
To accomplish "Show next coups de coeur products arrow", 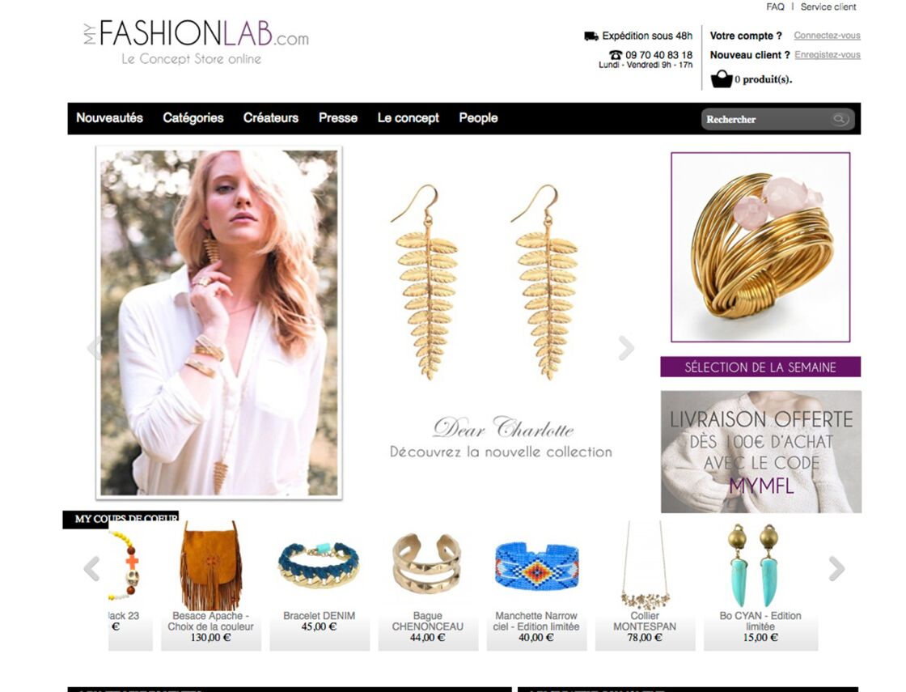I will [x=836, y=568].
